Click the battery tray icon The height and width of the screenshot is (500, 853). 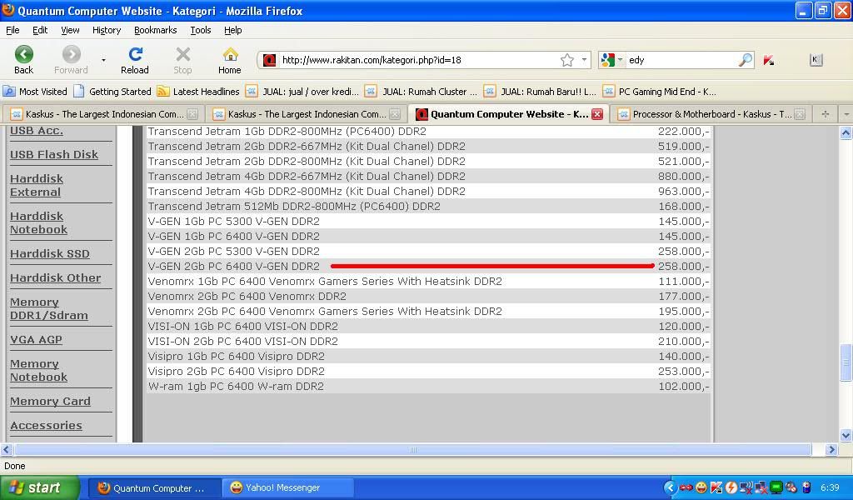coord(806,487)
